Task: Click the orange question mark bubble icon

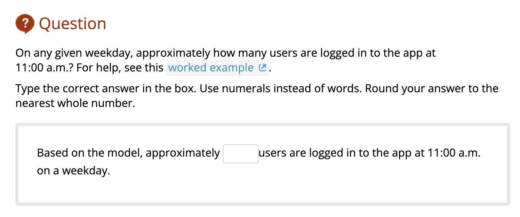Action: tap(25, 24)
